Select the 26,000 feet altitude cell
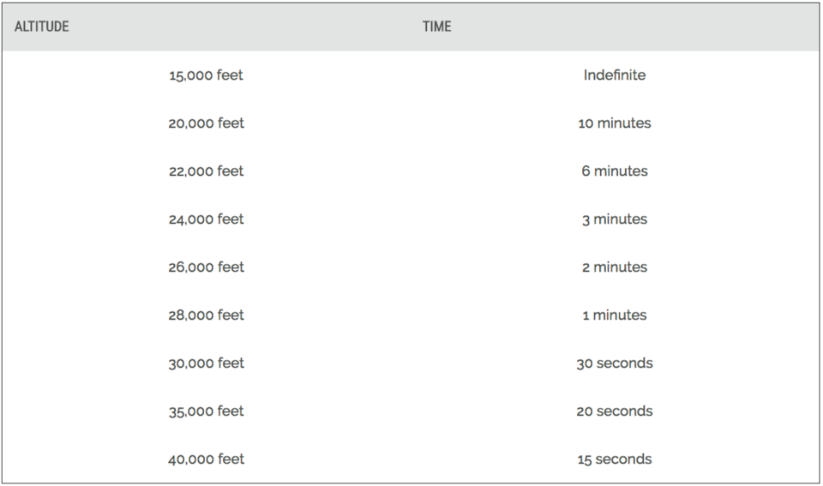 coord(206,267)
